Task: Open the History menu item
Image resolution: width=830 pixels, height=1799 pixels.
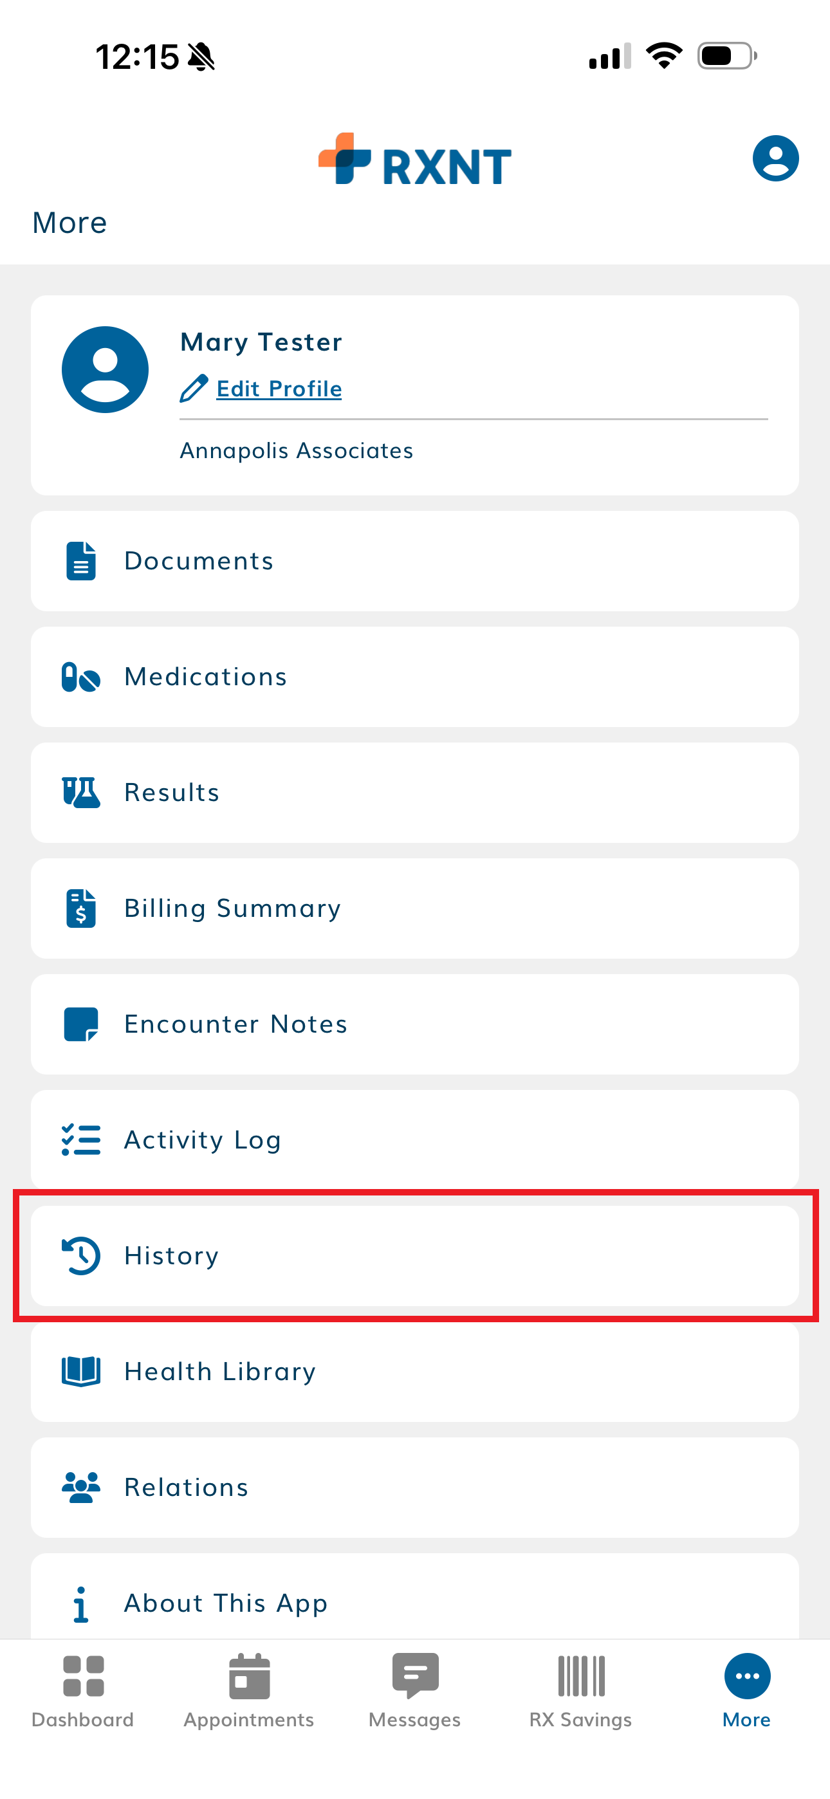Action: (x=415, y=1256)
